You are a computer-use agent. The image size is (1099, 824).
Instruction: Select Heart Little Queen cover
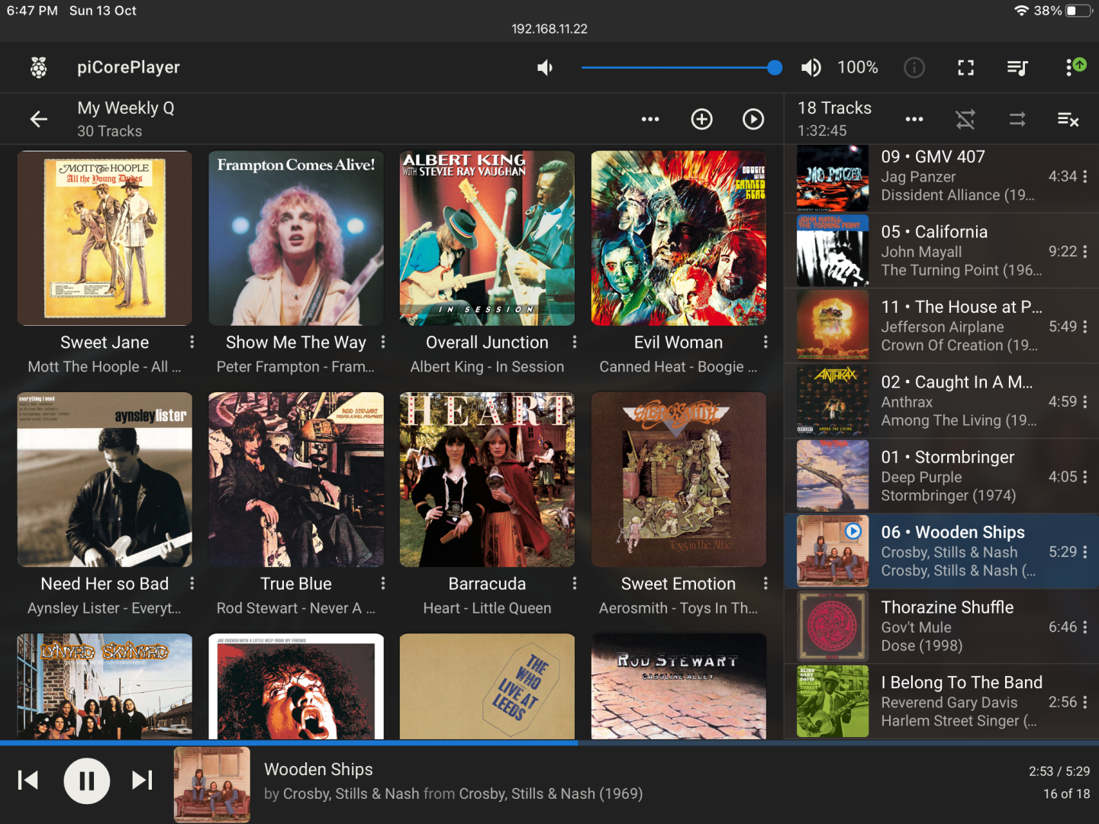[487, 480]
